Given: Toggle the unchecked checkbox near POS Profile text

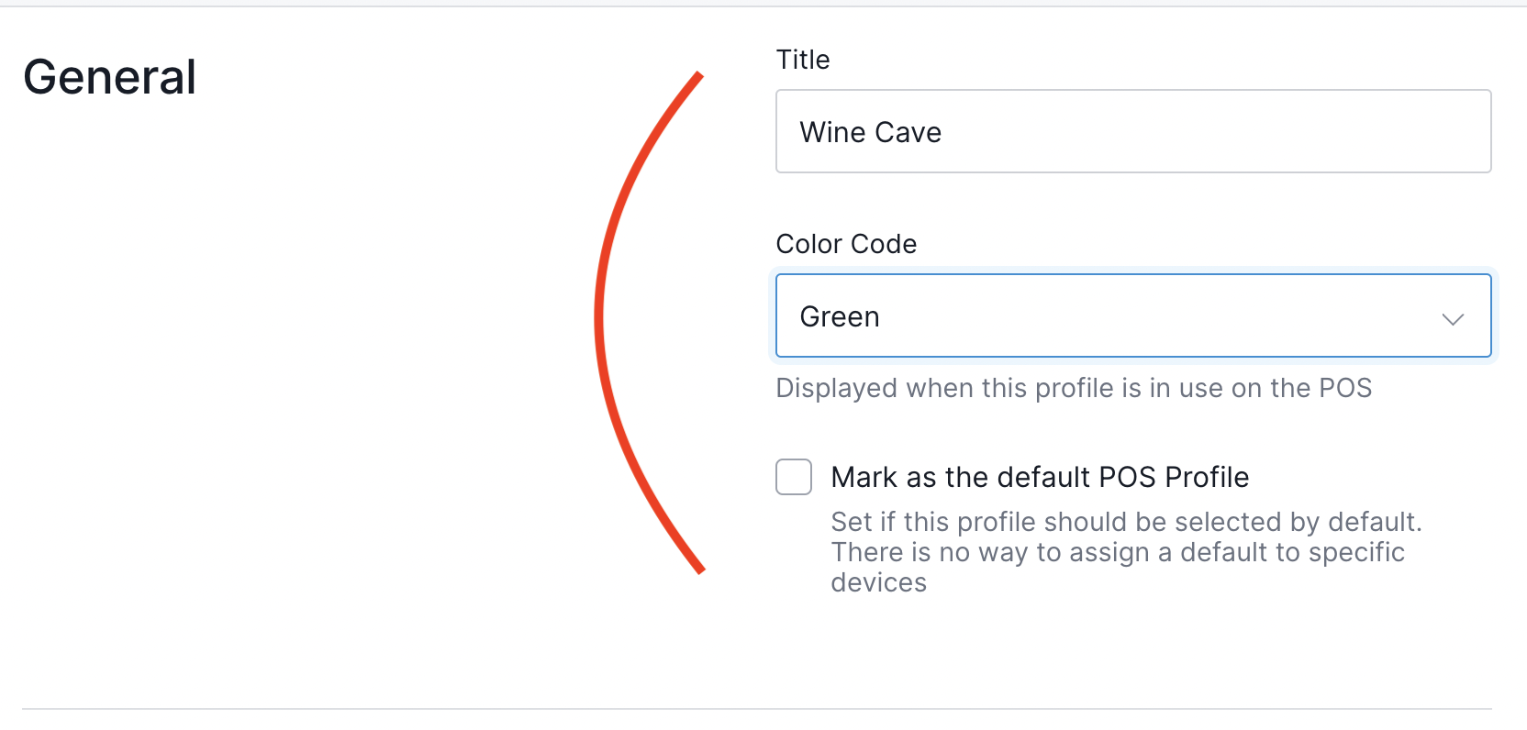Looking at the screenshot, I should click(793, 477).
